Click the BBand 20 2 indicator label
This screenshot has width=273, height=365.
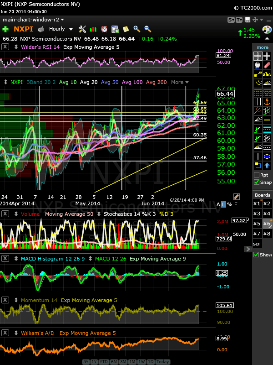coord(40,82)
